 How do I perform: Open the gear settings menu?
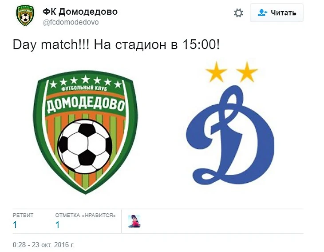coord(238,13)
